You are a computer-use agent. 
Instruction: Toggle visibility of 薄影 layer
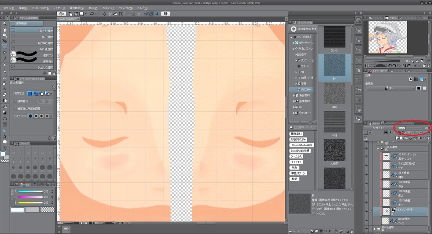pyautogui.click(x=366, y=175)
